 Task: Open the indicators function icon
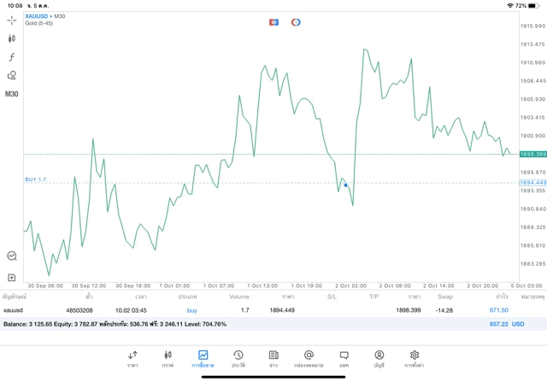tap(12, 56)
